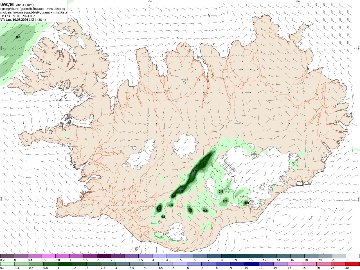Select the pinkish-red swatch labeled 25 in lower legend
Screen dimensions: 360x270
[338, 264]
